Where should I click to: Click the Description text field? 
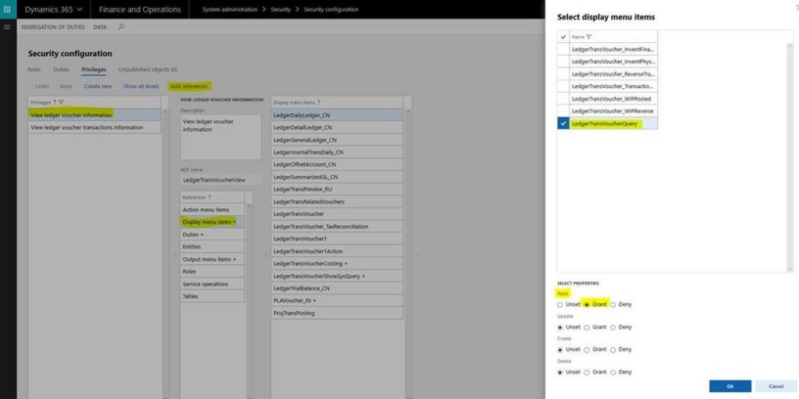pos(221,137)
